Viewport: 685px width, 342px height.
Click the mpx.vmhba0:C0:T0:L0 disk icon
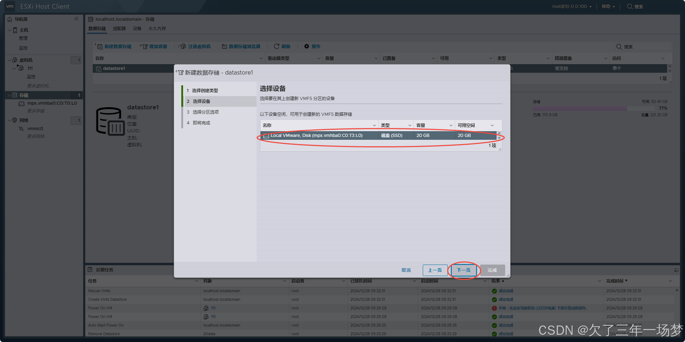click(x=21, y=103)
